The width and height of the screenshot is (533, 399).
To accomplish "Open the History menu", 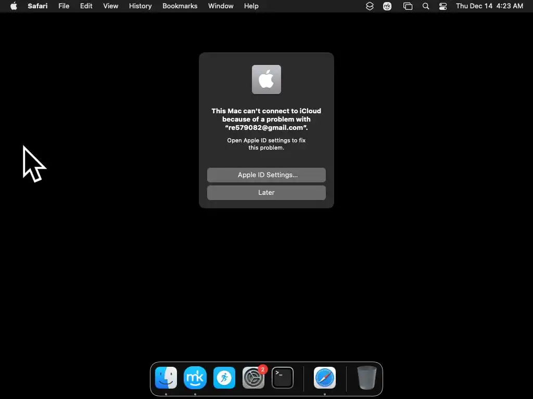I will click(x=140, y=6).
